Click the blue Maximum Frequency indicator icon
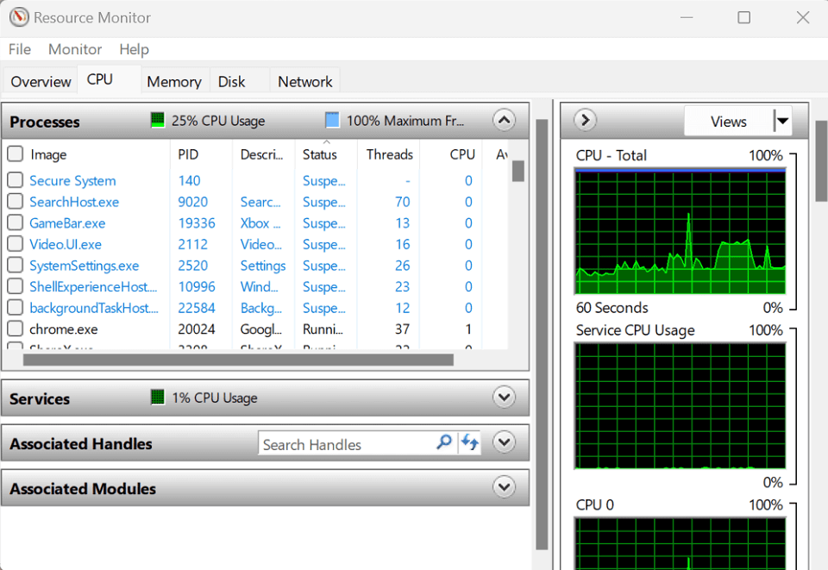The height and width of the screenshot is (570, 828). (332, 120)
